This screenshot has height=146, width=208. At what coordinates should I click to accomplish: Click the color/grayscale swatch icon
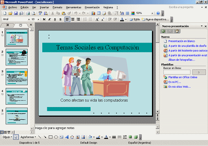(133, 13)
